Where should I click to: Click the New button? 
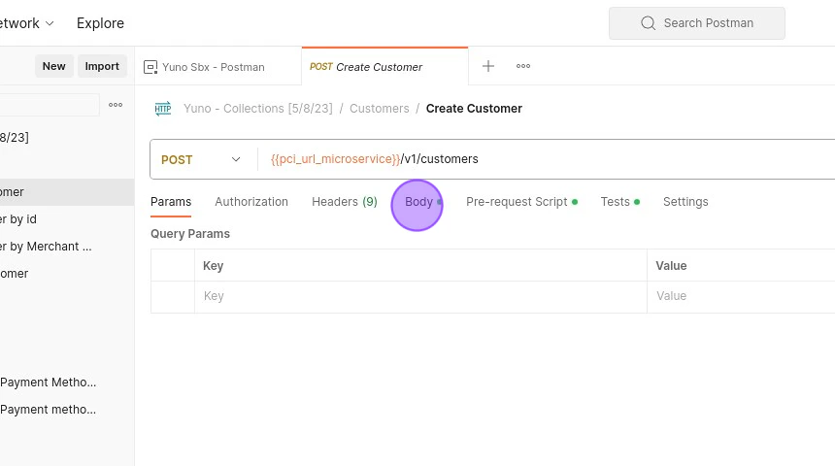pyautogui.click(x=53, y=66)
